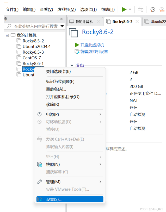Open the 查看(V) menu

coord(46,10)
